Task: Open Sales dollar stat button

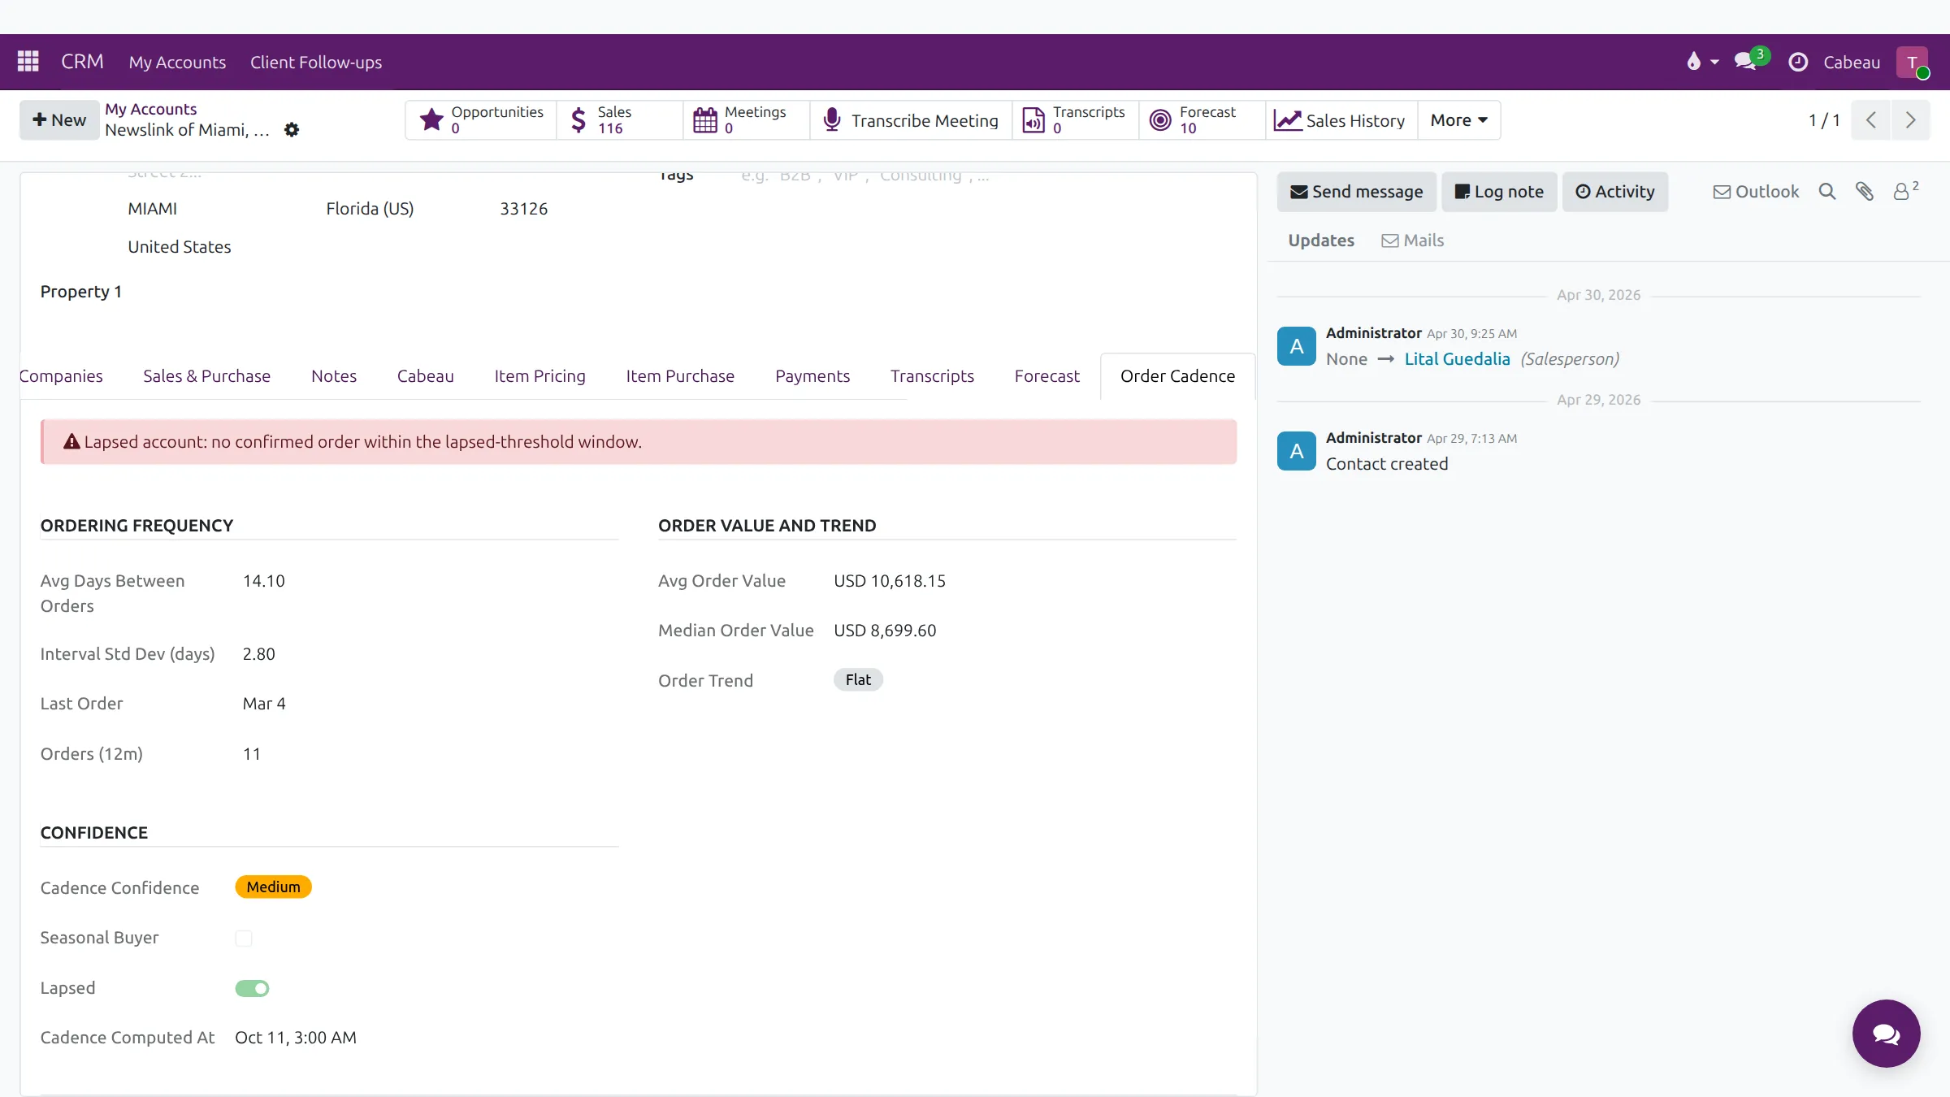Action: tap(620, 120)
